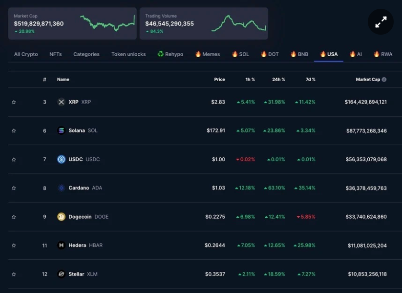This screenshot has width=402, height=293.
Task: Open the Token unlocks tab
Action: [x=128, y=54]
